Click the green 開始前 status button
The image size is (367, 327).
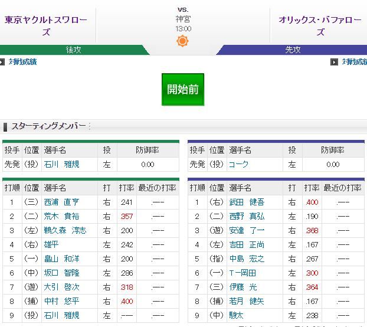pos(183,89)
